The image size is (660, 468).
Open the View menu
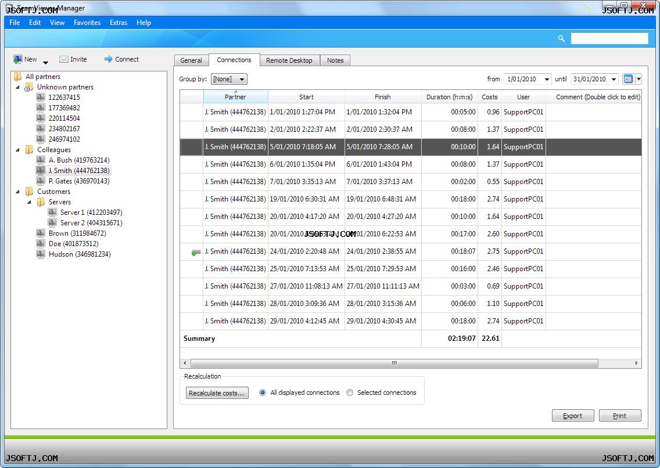pos(58,22)
